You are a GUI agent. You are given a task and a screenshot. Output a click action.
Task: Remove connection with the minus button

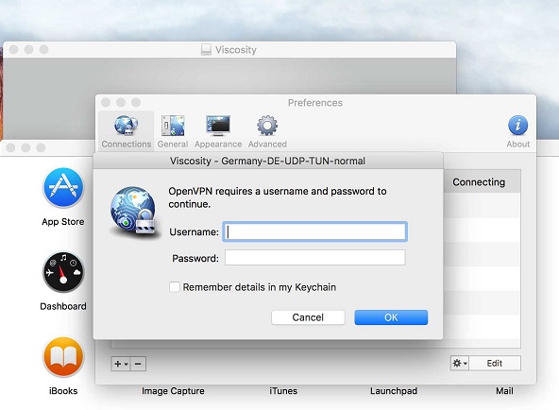(138, 364)
